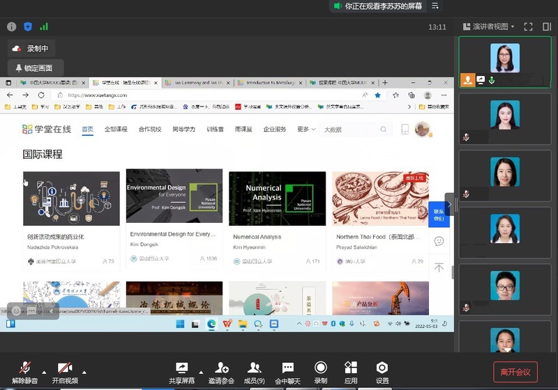Screen dimensions: 558x390
Task: Select 合作院校 navigation item
Action: tap(150, 130)
